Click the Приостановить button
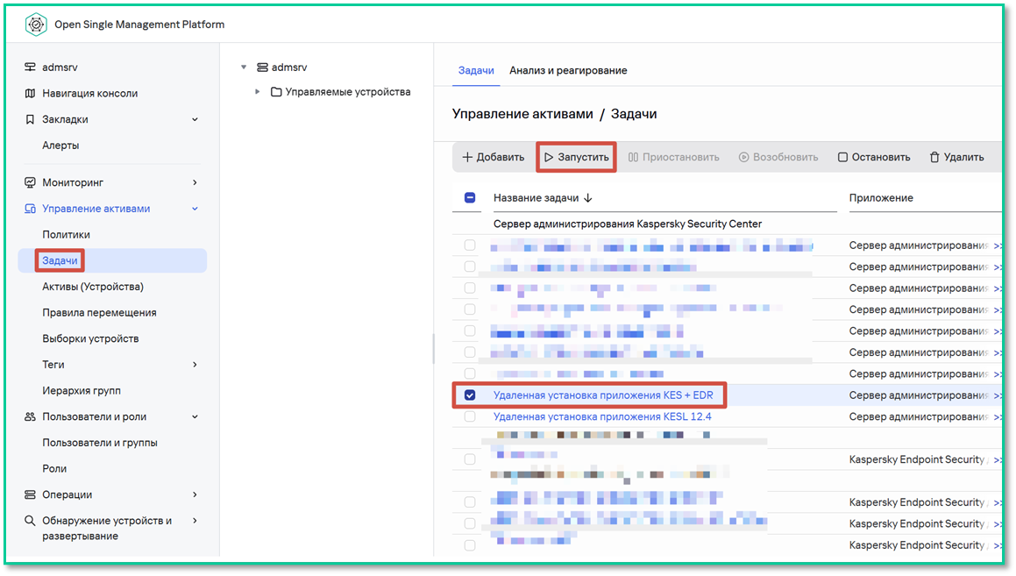Viewport: 1016px width, 576px height. (x=674, y=158)
